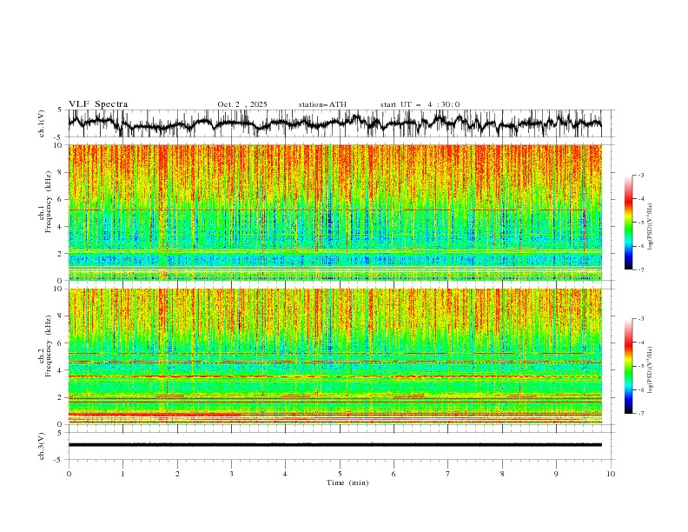Click the "-7" label on ch.2 colorbar
The image size is (688, 532).
tap(640, 414)
